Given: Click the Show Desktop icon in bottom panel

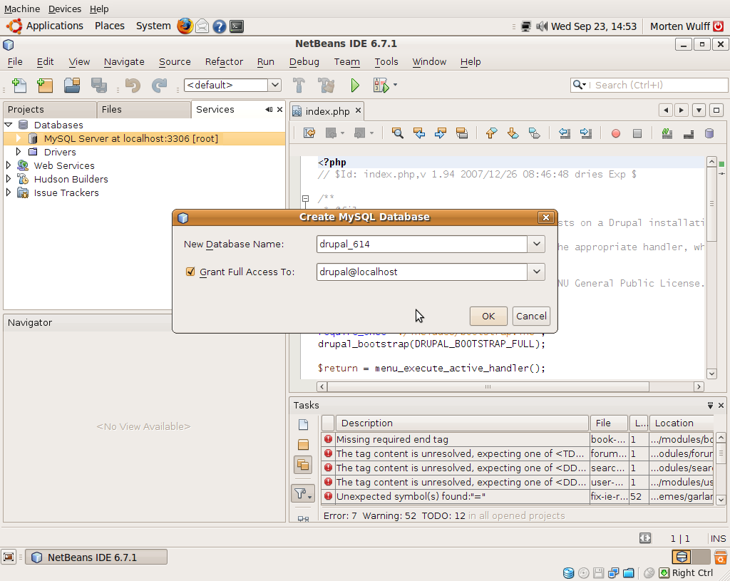Looking at the screenshot, I should pos(9,557).
